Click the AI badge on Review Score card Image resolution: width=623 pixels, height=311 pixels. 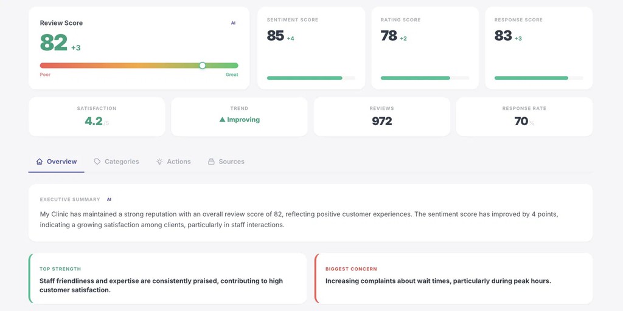coord(233,23)
